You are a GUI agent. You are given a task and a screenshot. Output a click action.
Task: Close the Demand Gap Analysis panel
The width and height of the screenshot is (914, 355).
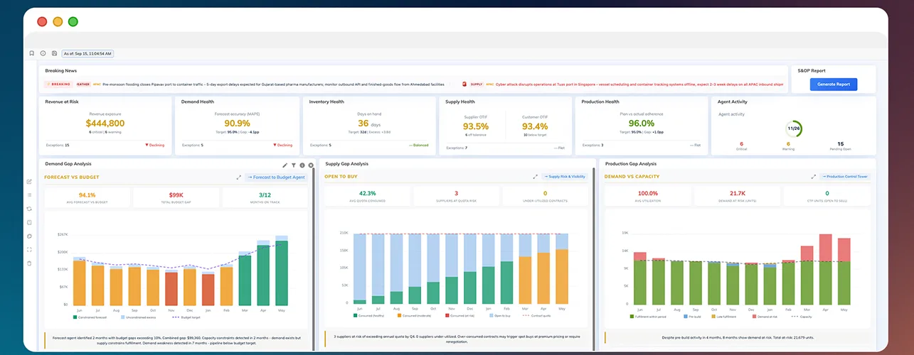(311, 165)
